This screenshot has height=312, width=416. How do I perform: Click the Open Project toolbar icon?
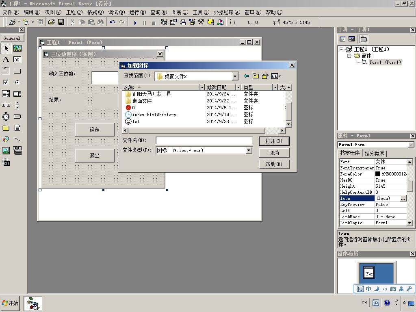(51, 22)
